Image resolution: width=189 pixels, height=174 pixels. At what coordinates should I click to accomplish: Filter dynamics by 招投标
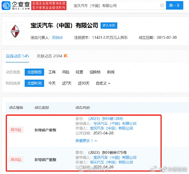point(95,72)
